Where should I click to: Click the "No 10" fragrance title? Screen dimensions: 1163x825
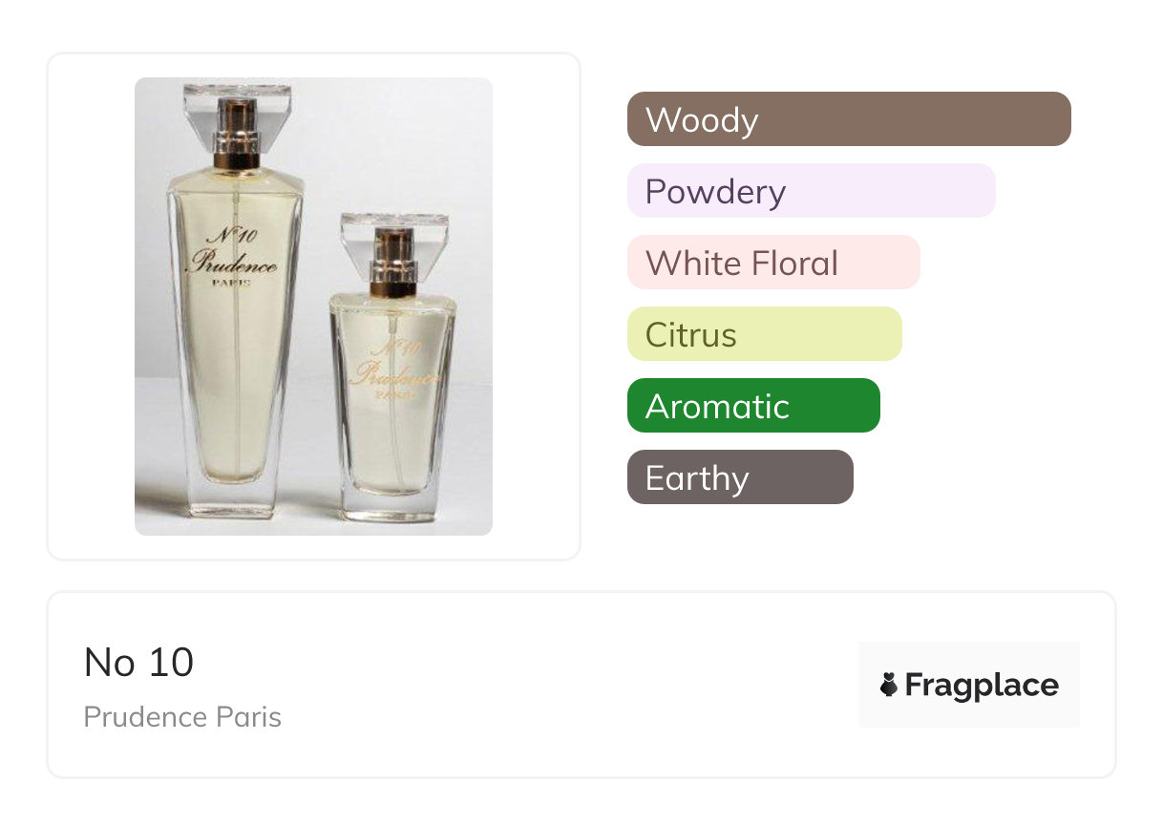138,663
